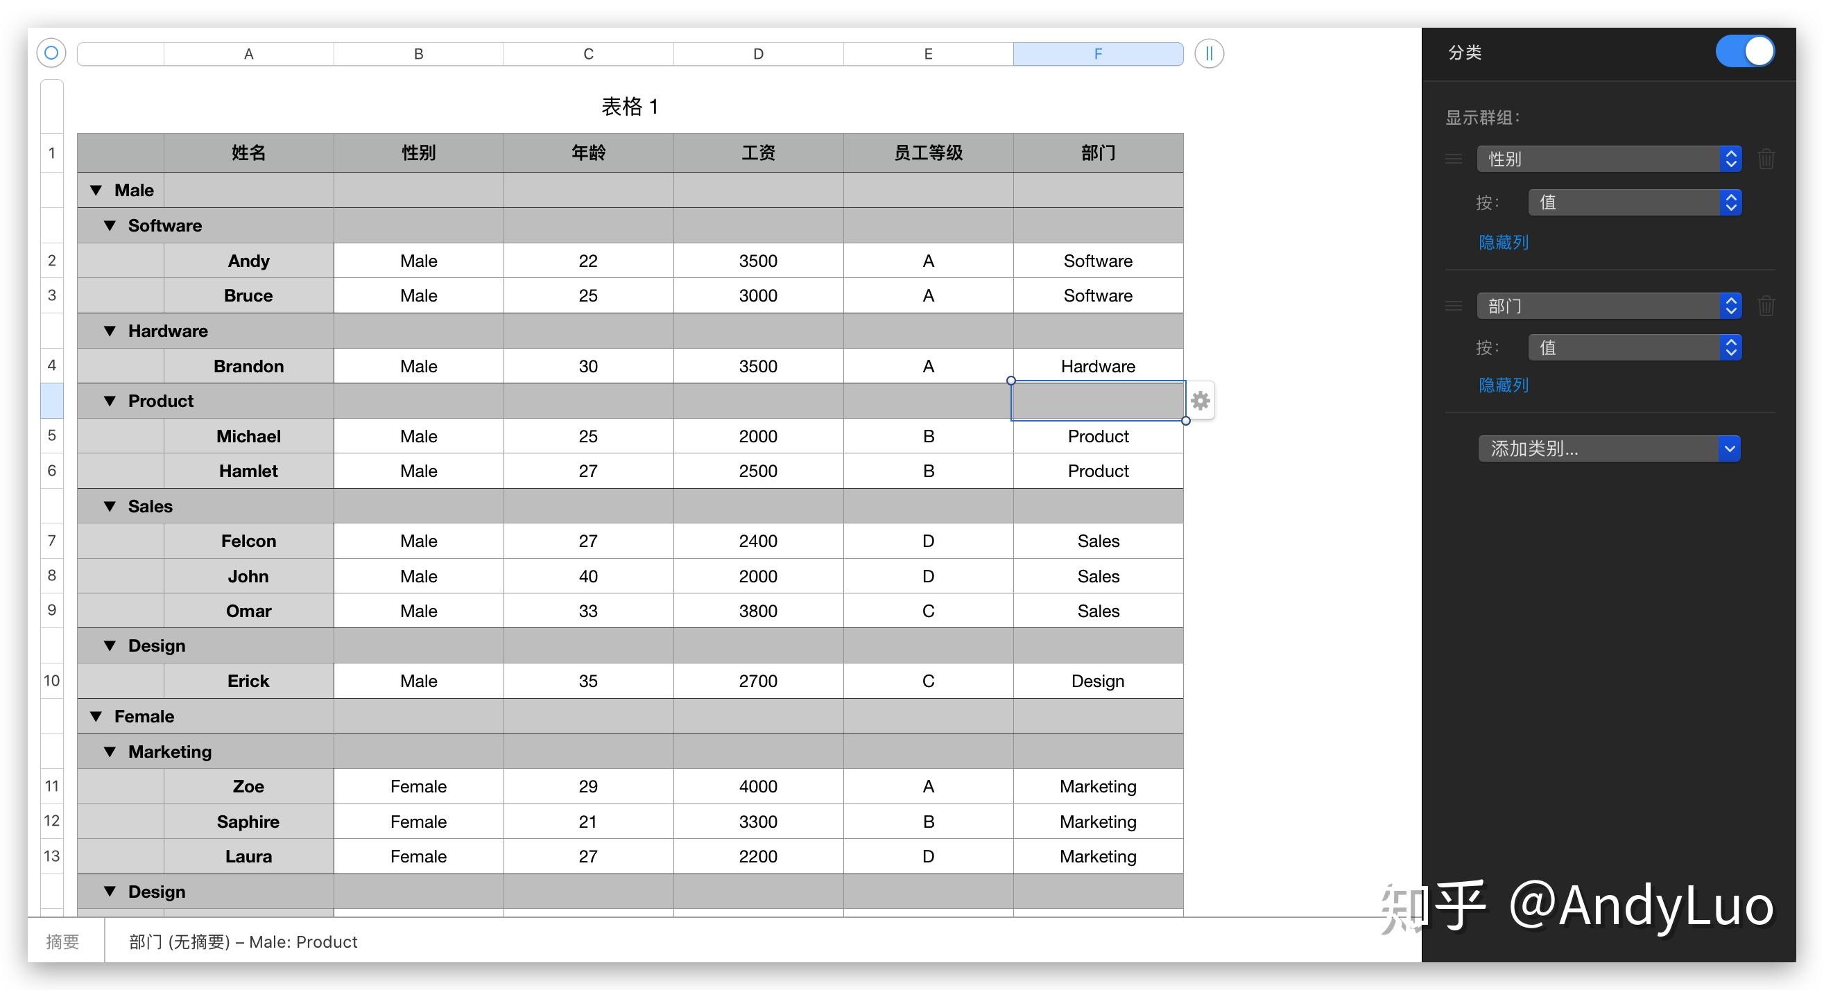Select the cell containing Felcon
The height and width of the screenshot is (990, 1824).
(x=248, y=541)
